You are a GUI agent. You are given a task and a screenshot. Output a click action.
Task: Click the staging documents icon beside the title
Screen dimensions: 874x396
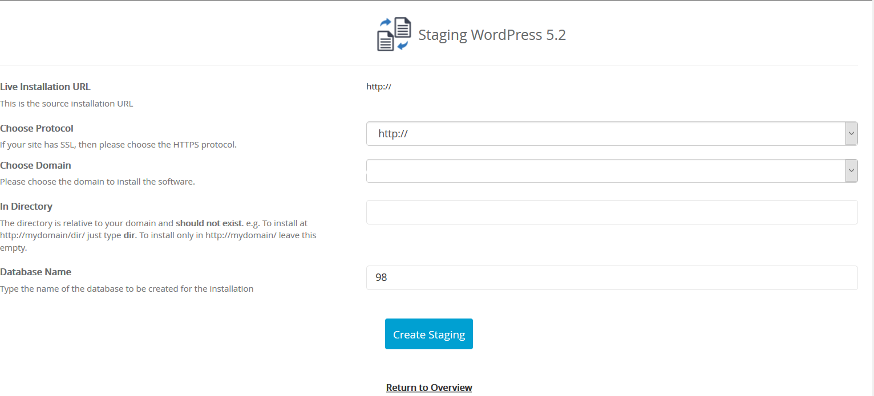(394, 34)
